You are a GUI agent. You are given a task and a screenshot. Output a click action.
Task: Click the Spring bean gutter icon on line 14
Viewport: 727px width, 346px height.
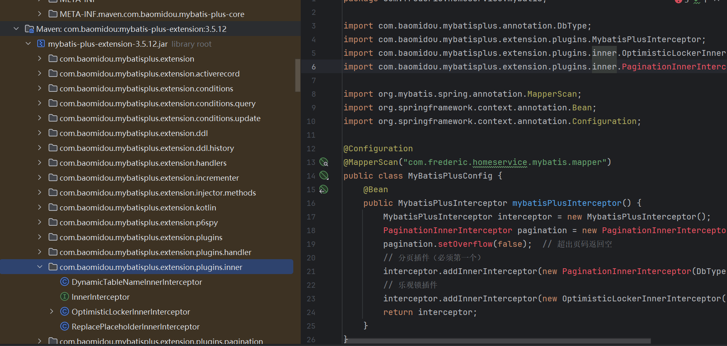point(324,176)
